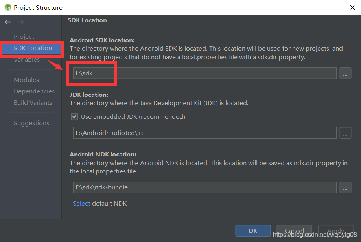Switch to the Variables page
This screenshot has width=361, height=242.
[x=27, y=59]
